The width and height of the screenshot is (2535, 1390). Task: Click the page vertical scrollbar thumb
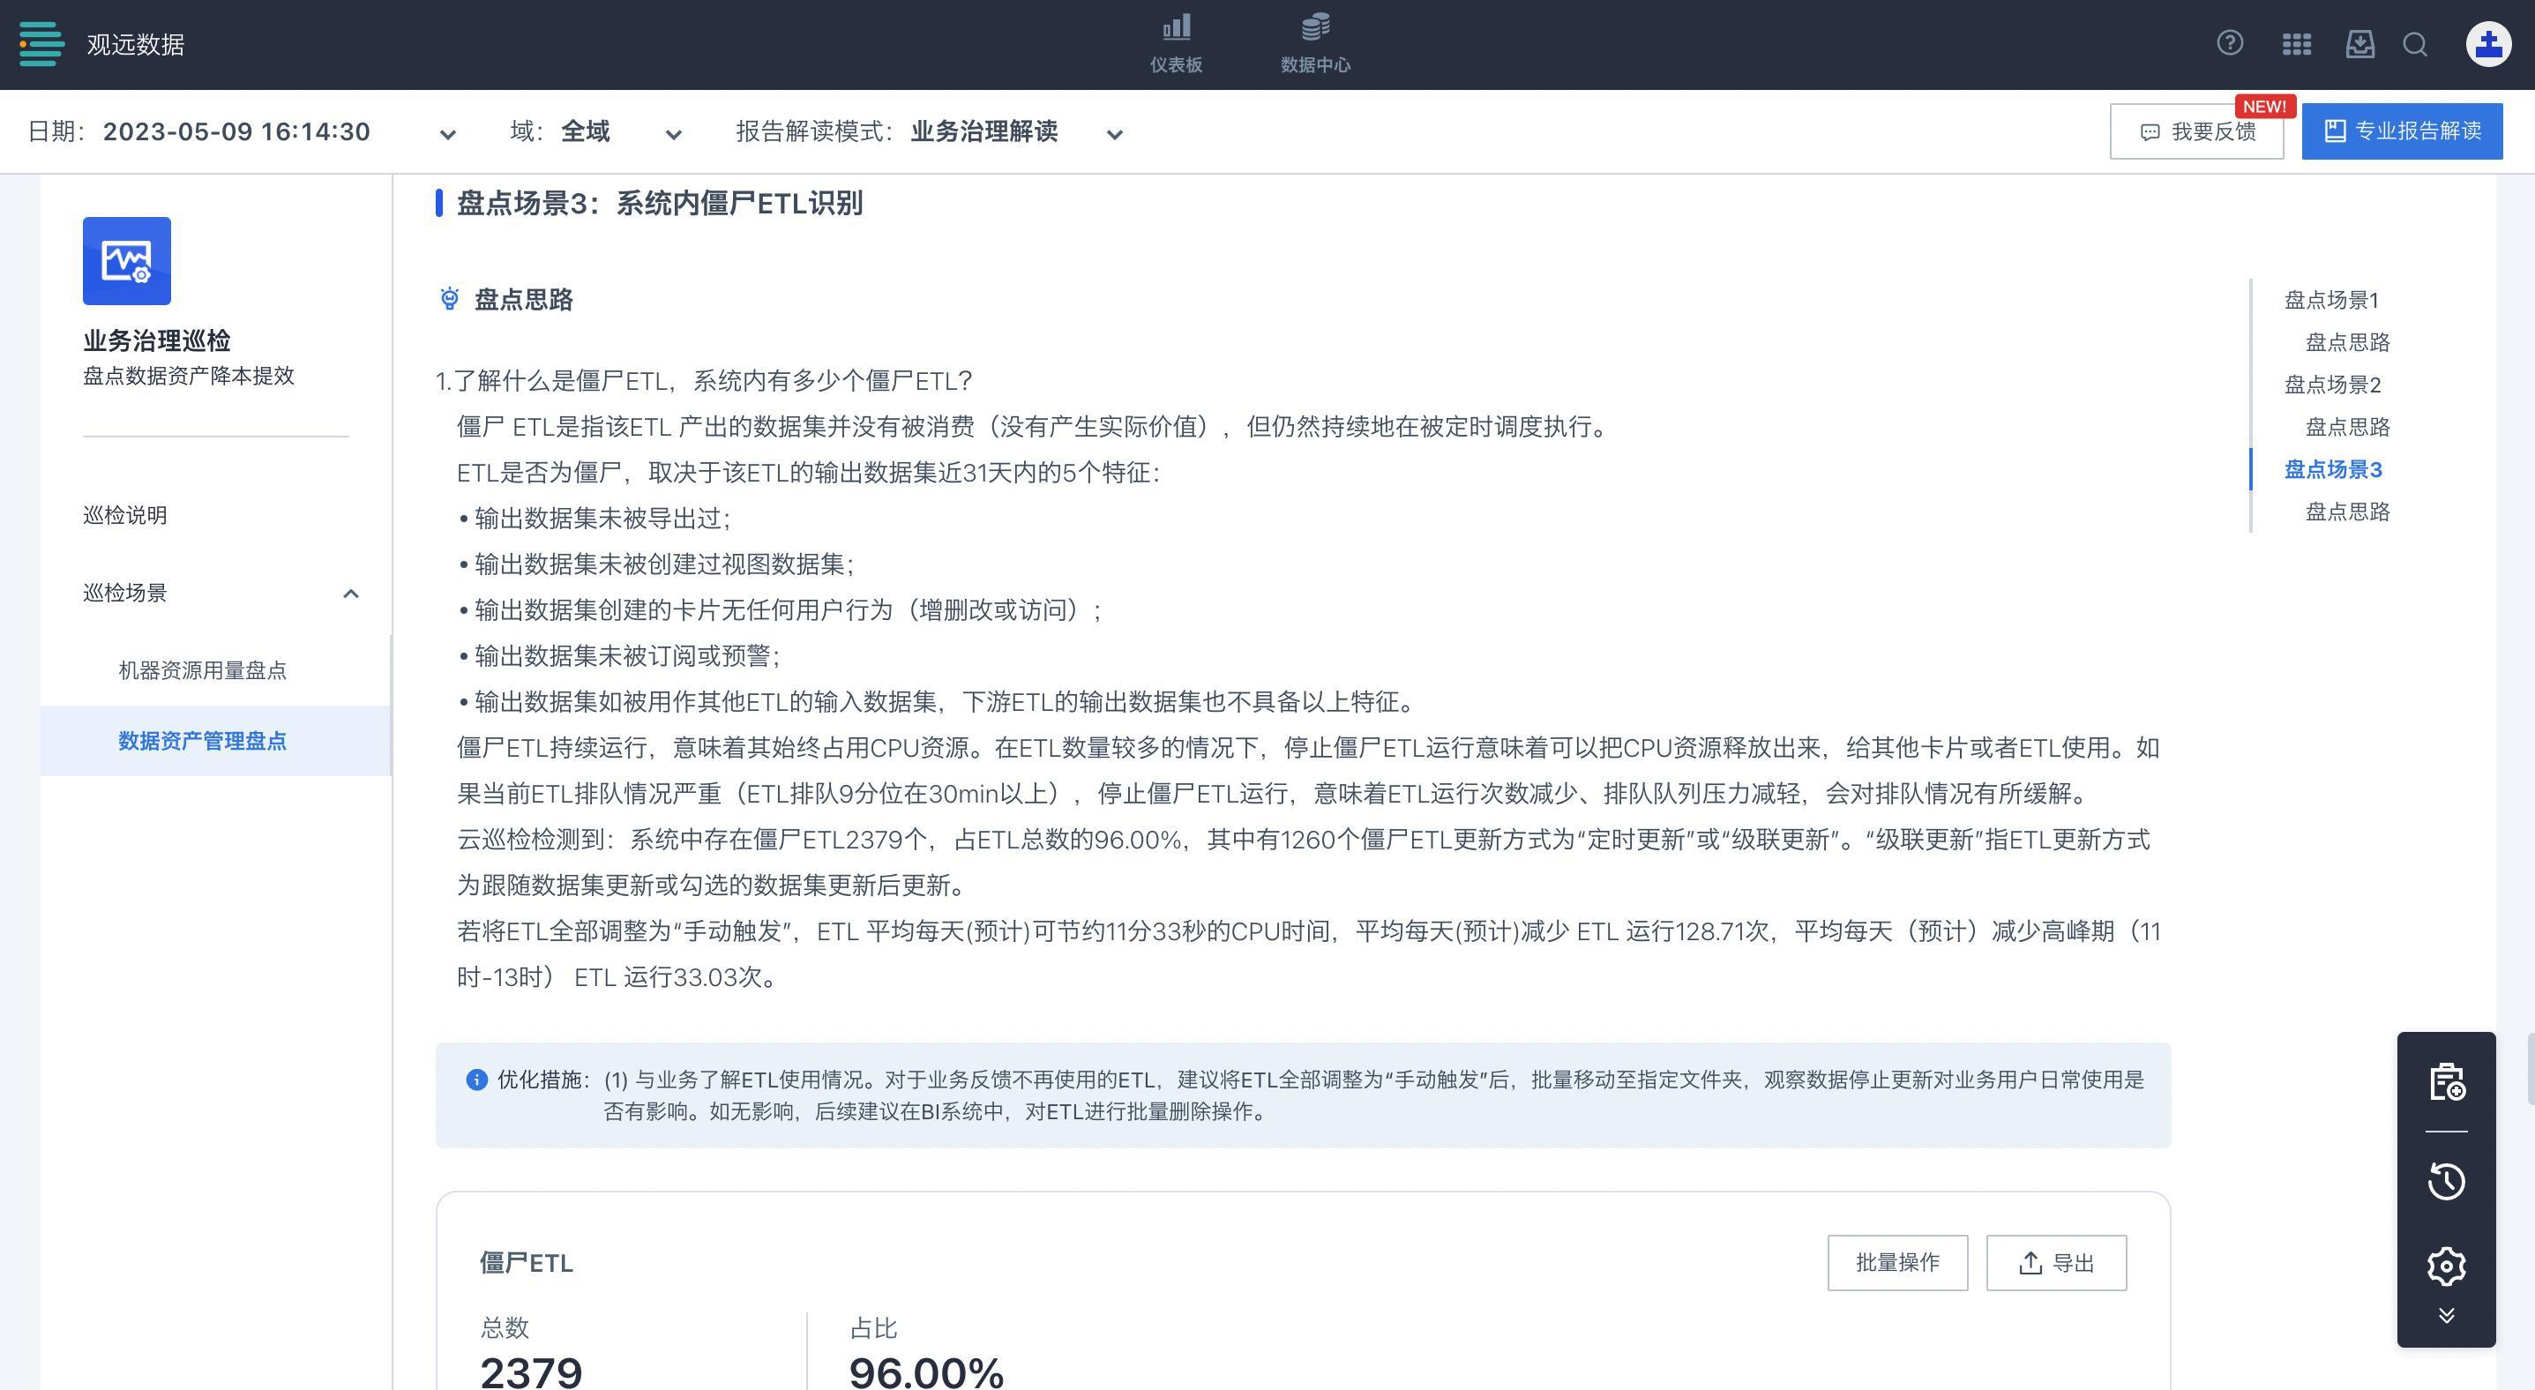(2530, 1068)
